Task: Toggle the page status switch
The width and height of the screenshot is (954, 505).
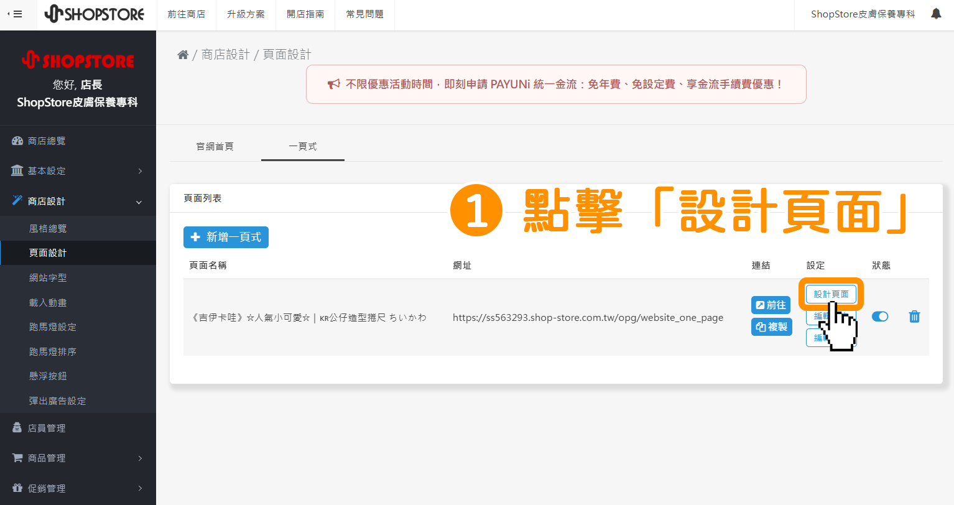Action: [x=880, y=317]
